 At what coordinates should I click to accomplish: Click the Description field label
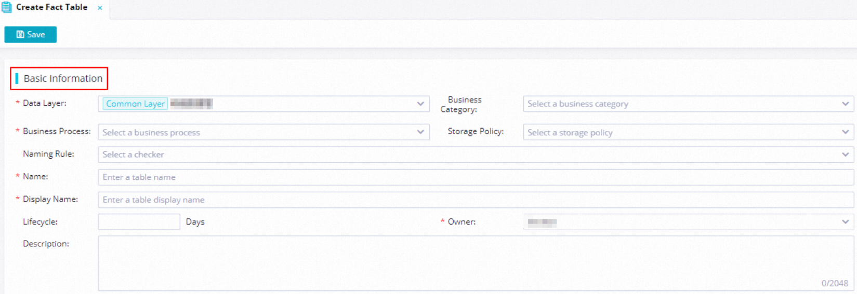[46, 244]
